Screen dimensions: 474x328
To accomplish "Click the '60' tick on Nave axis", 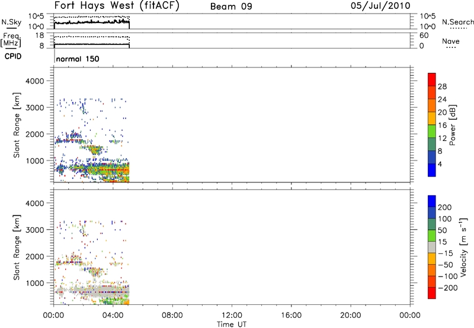I will [x=424, y=36].
